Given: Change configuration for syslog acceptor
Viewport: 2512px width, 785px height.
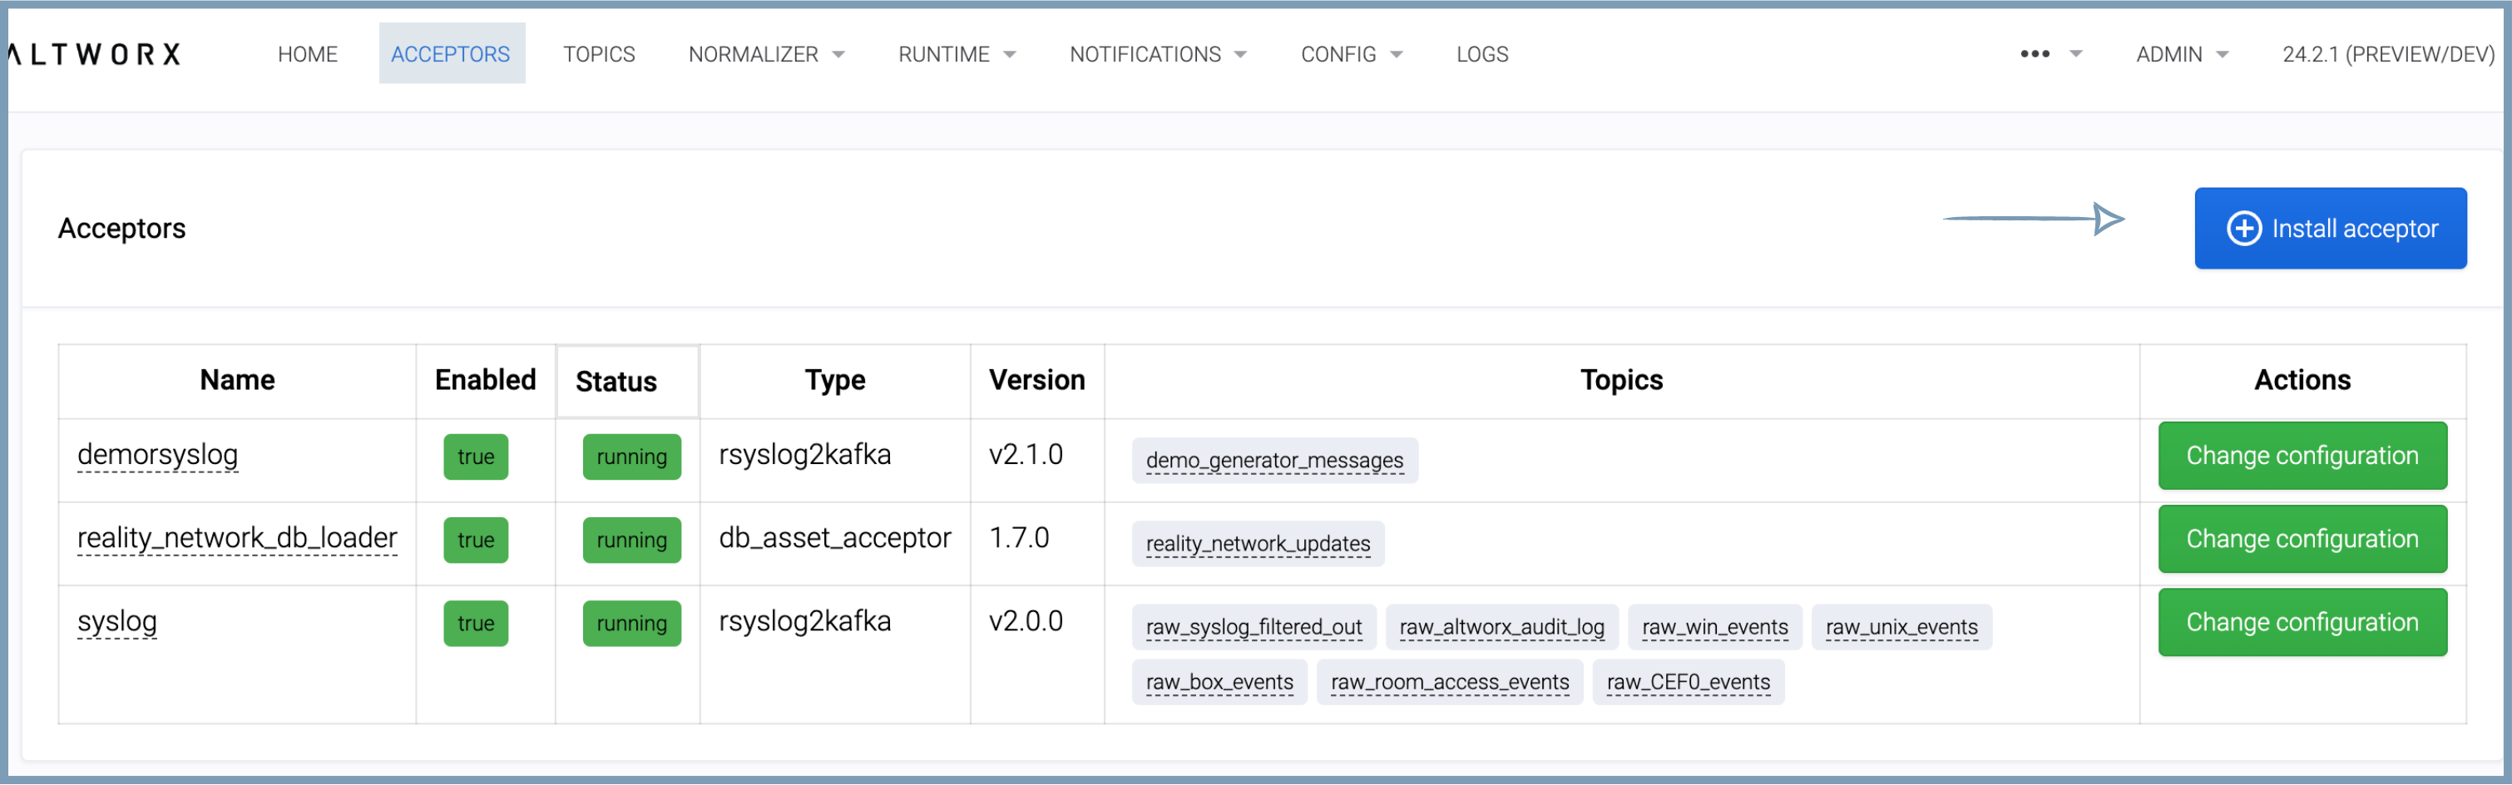Looking at the screenshot, I should [x=2302, y=622].
